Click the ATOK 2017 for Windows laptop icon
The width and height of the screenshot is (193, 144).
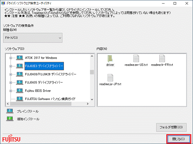click(x=20, y=58)
